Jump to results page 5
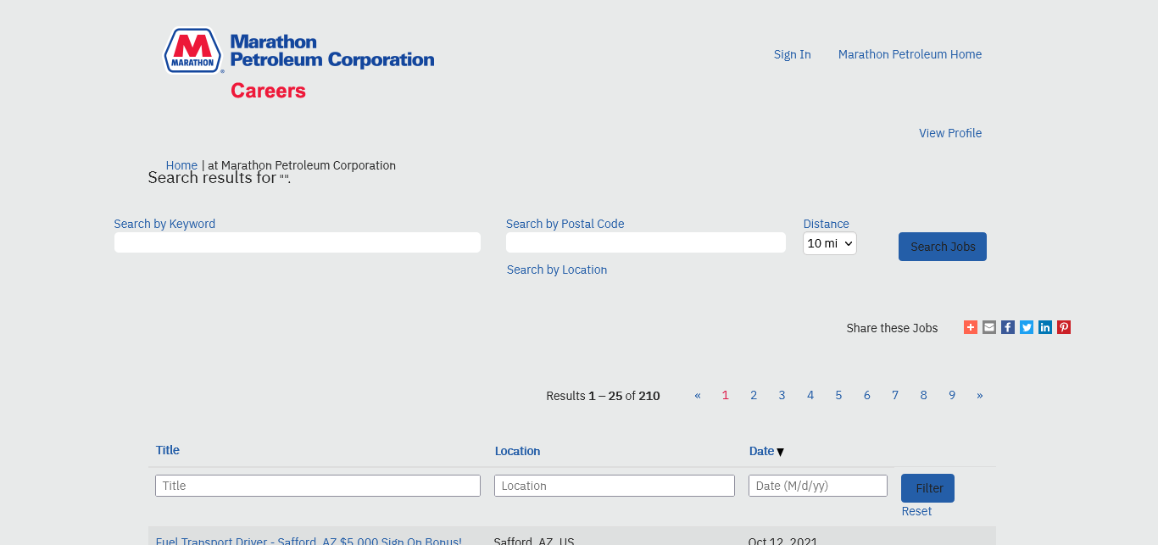The height and width of the screenshot is (545, 1158). 838,395
